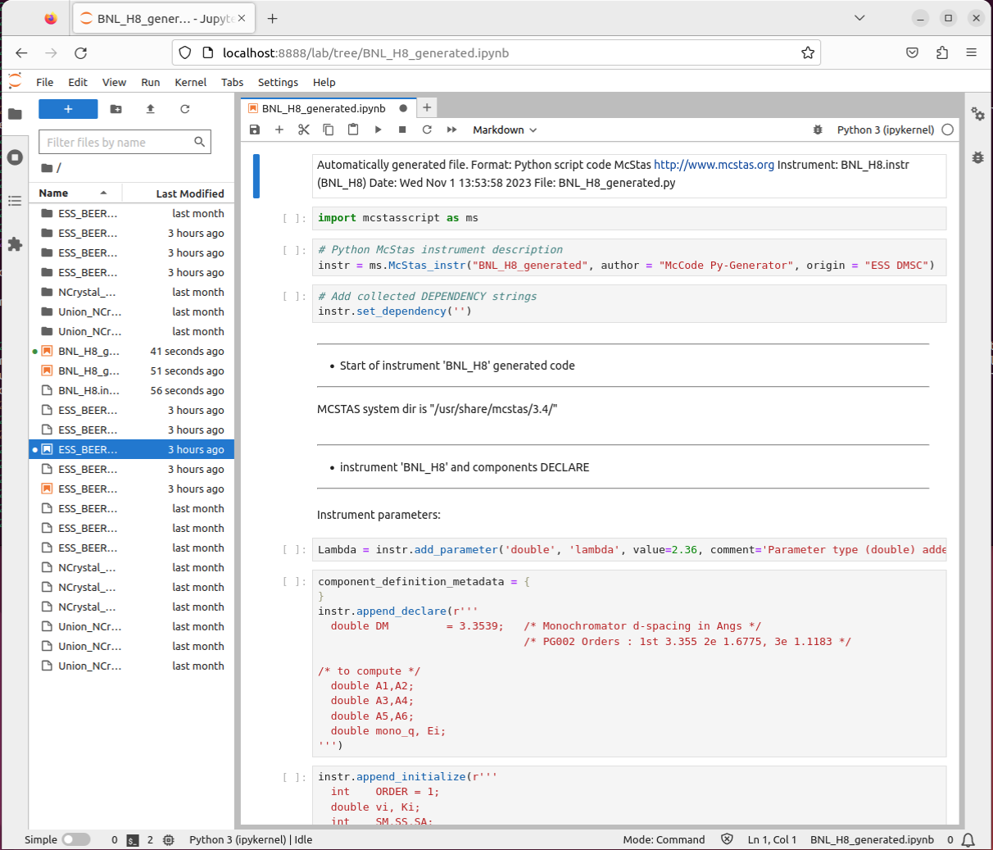Open the Settings menu

click(x=278, y=82)
